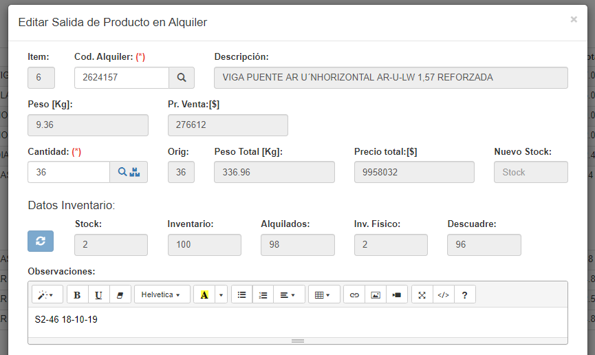Click the stock search button beside Cantidad
The width and height of the screenshot is (595, 355).
click(129, 172)
